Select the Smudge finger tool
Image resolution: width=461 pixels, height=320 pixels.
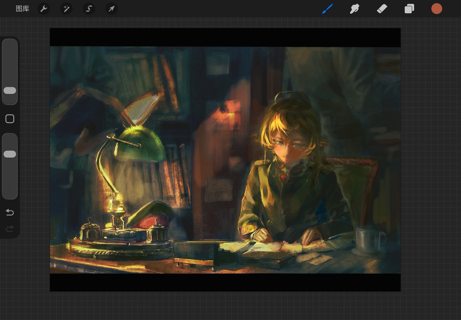[355, 8]
